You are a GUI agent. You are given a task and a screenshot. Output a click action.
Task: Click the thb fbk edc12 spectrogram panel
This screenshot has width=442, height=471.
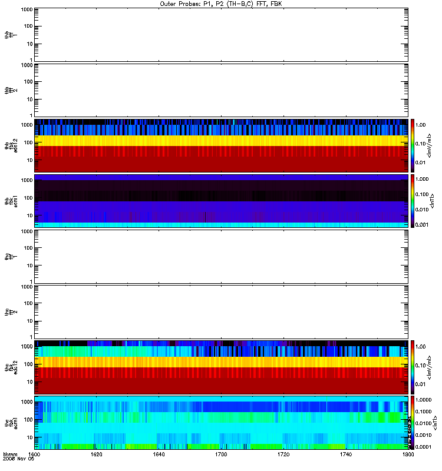[x=222, y=145]
